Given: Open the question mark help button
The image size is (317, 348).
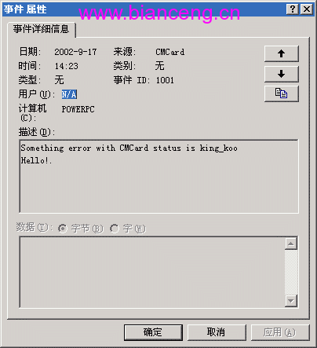Looking at the screenshot, I should coord(293,9).
